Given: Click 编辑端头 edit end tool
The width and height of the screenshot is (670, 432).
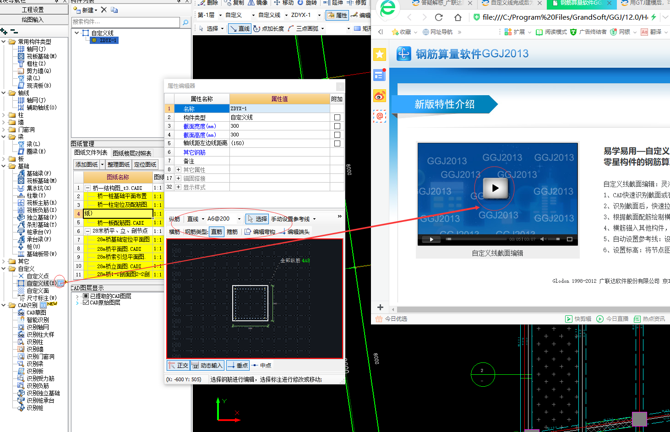Looking at the screenshot, I should [294, 232].
